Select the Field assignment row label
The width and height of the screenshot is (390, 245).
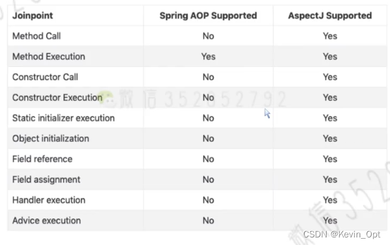pos(46,179)
